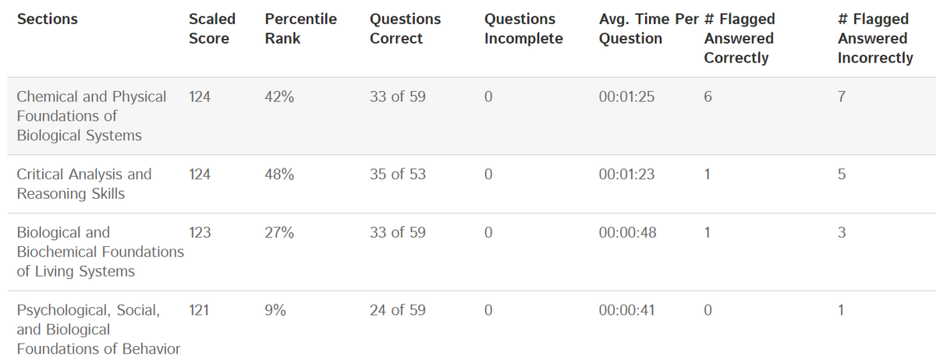Click the 00:01:25 average time value
Image resolution: width=936 pixels, height=360 pixels.
(x=626, y=97)
